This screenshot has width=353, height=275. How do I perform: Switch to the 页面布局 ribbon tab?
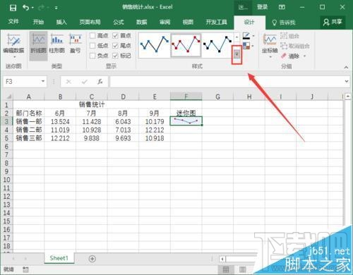(x=90, y=22)
